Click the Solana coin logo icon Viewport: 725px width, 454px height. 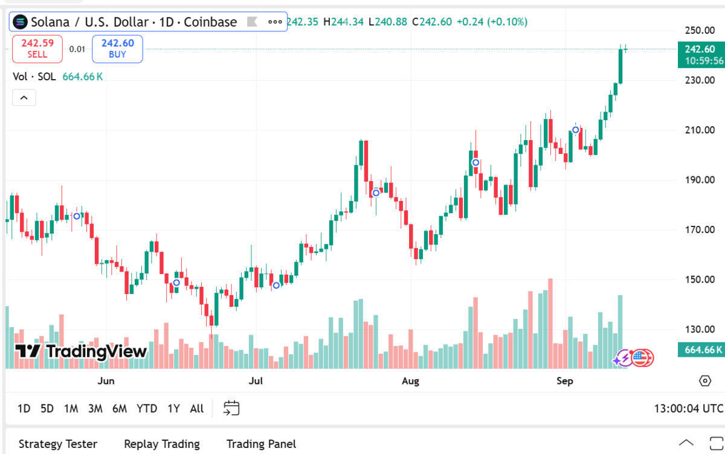[21, 22]
